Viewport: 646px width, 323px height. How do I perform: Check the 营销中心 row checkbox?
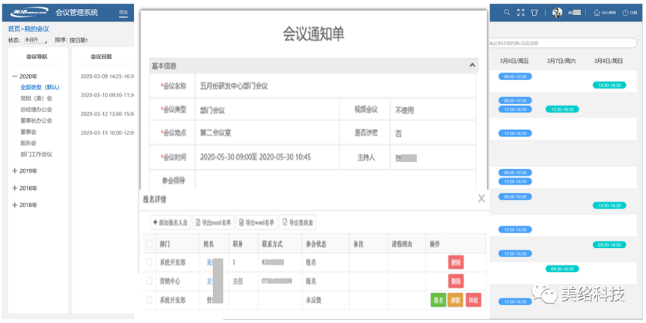pyautogui.click(x=149, y=281)
